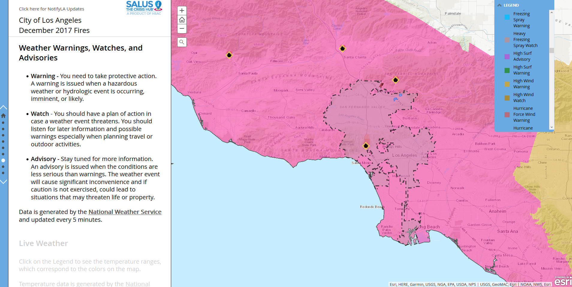Go to the previous story section chevron
Screen dimensions: 572x287
click(x=4, y=107)
